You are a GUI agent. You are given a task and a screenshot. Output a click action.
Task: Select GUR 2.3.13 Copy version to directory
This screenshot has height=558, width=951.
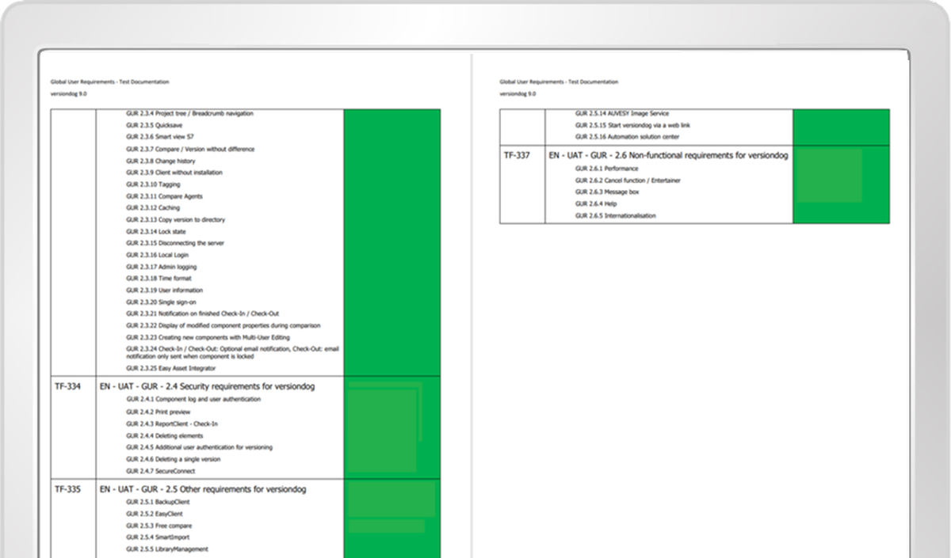click(x=175, y=219)
